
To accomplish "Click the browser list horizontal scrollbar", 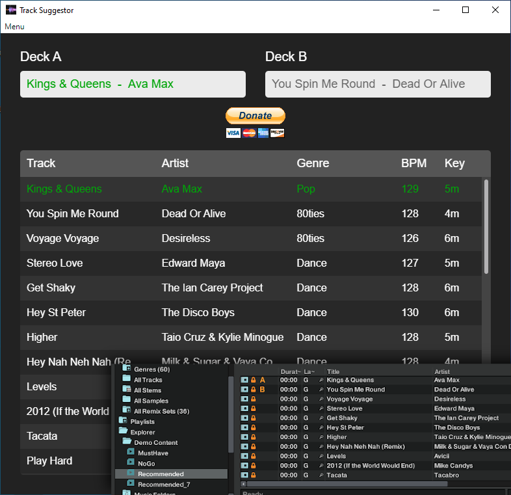I will [x=347, y=484].
